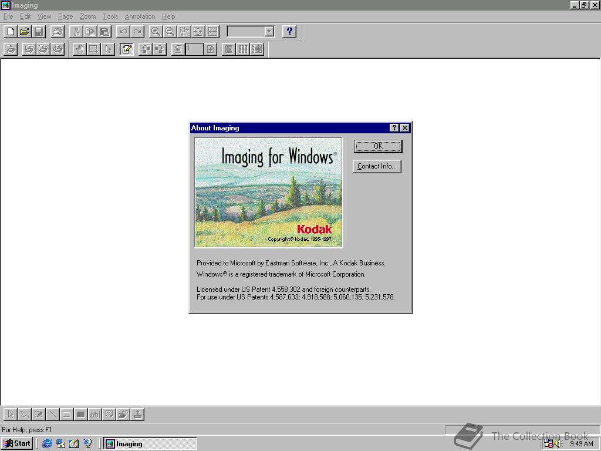
Task: Select the Attach-a-Note annotation tool
Action: pos(109,414)
